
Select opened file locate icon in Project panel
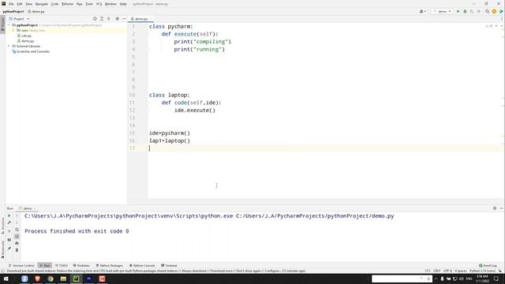pyautogui.click(x=95, y=19)
